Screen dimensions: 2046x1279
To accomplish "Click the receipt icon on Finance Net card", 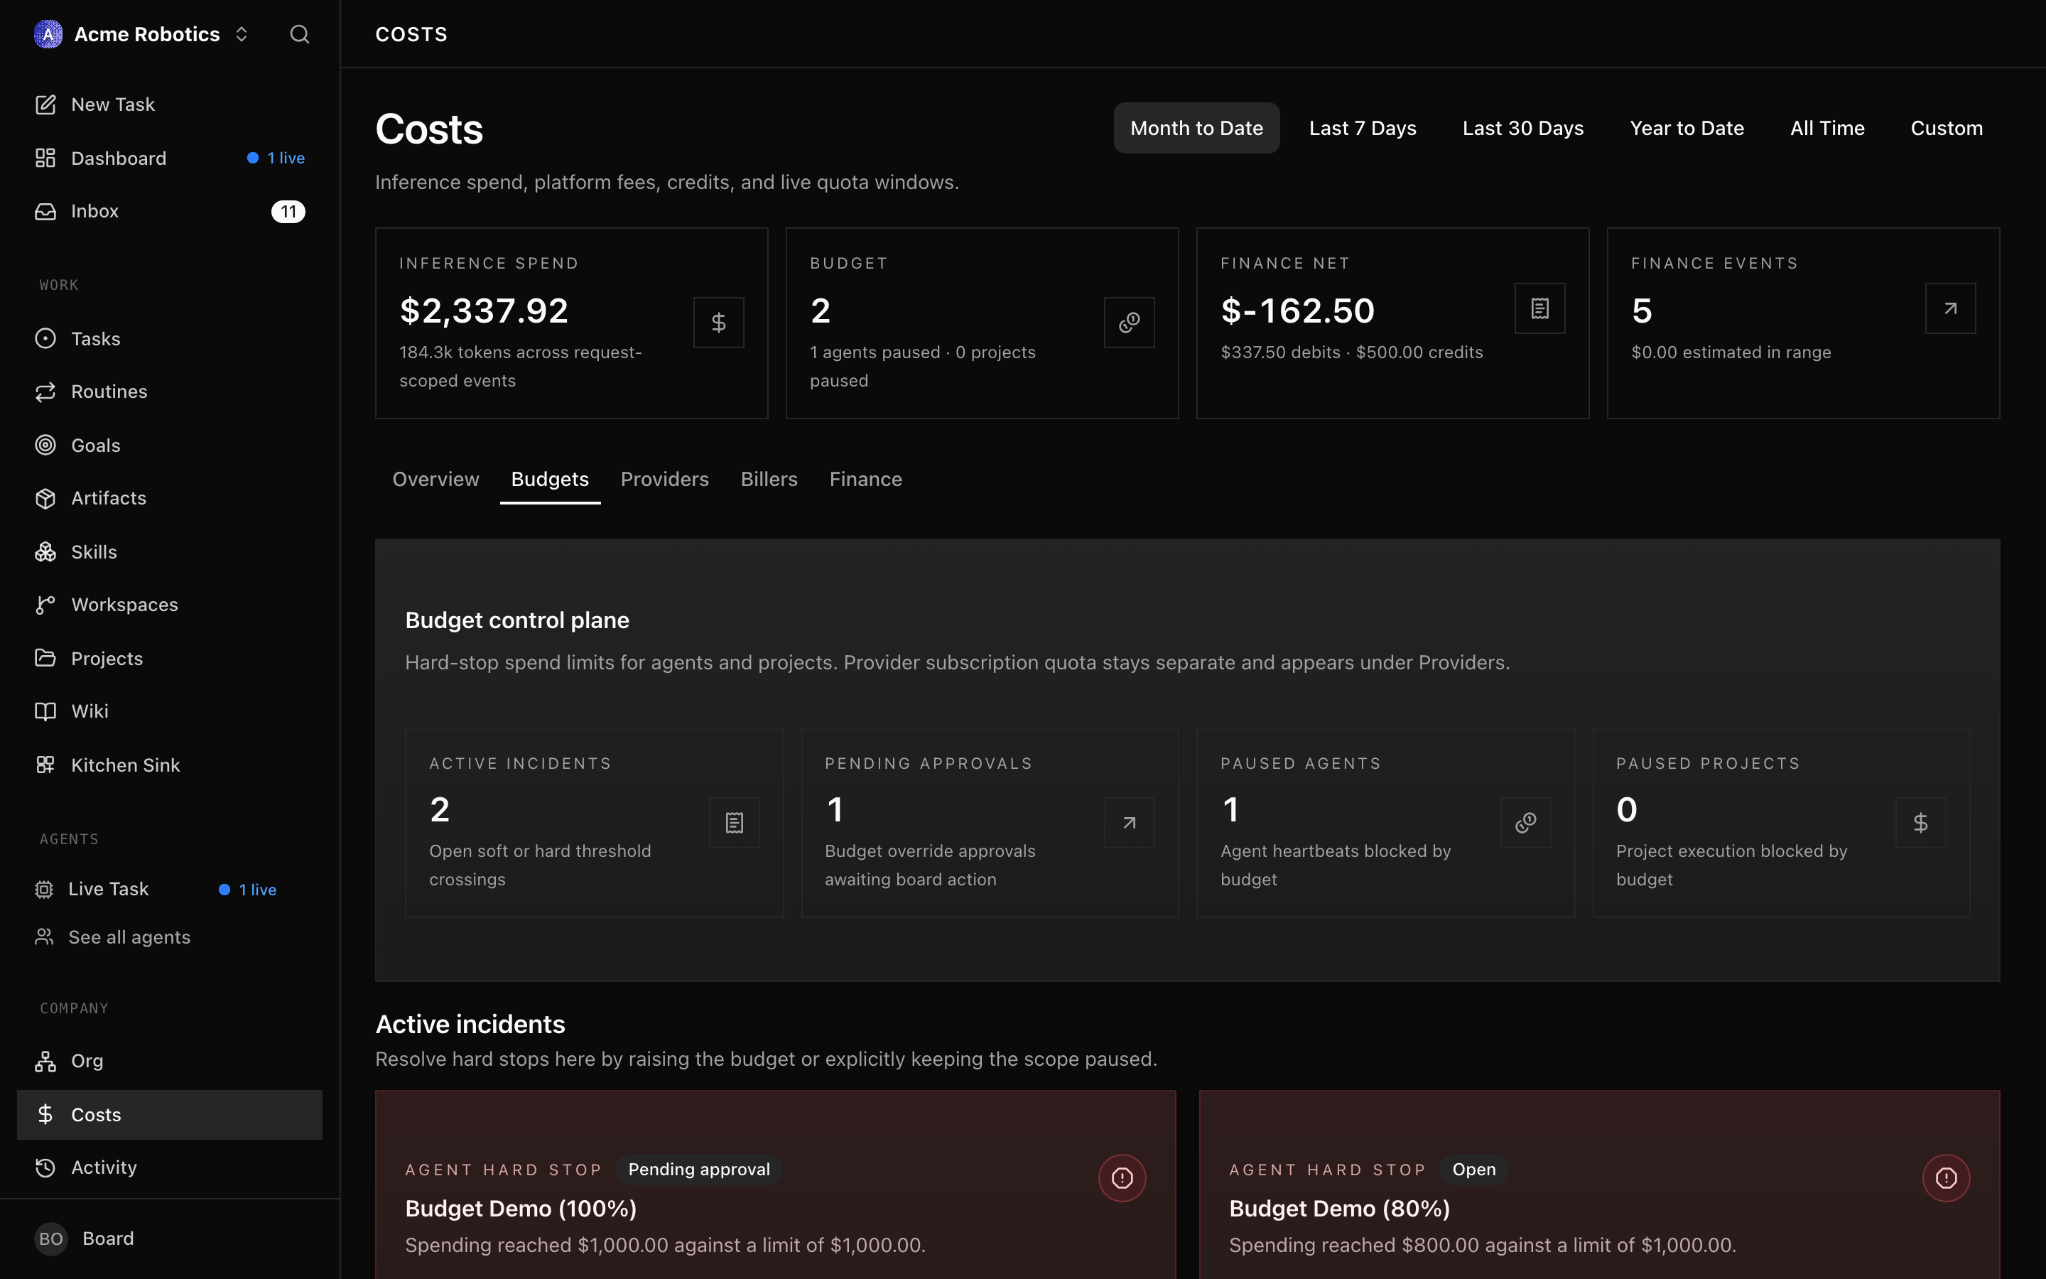I will coord(1539,309).
